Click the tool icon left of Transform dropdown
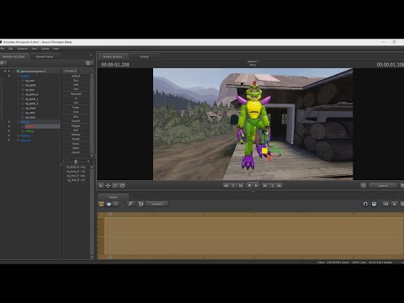This screenshot has width=404, height=303. pos(130,205)
